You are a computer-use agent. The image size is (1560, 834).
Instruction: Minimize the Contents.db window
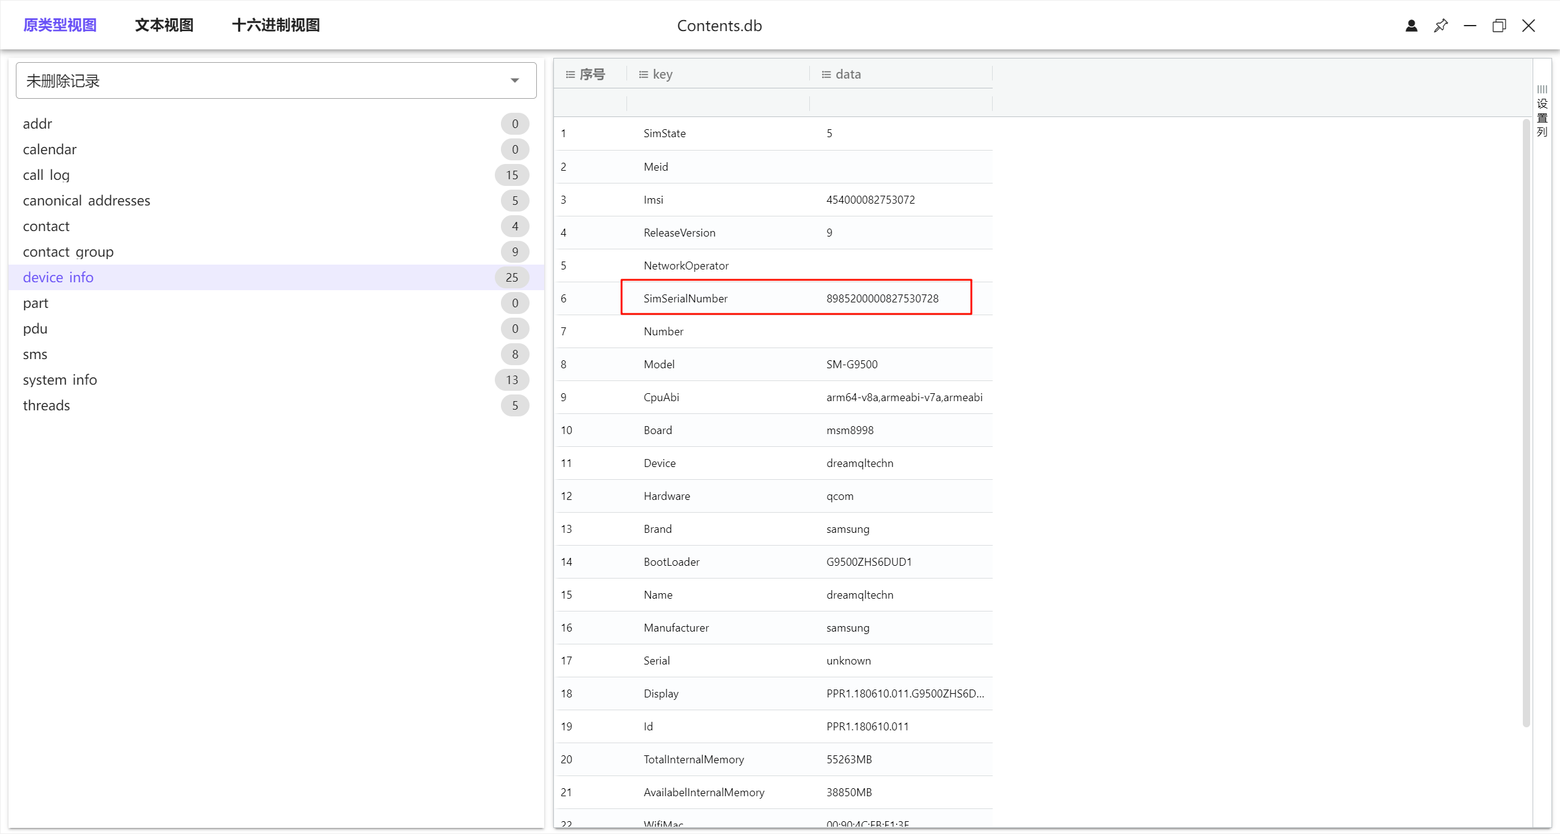pos(1470,26)
